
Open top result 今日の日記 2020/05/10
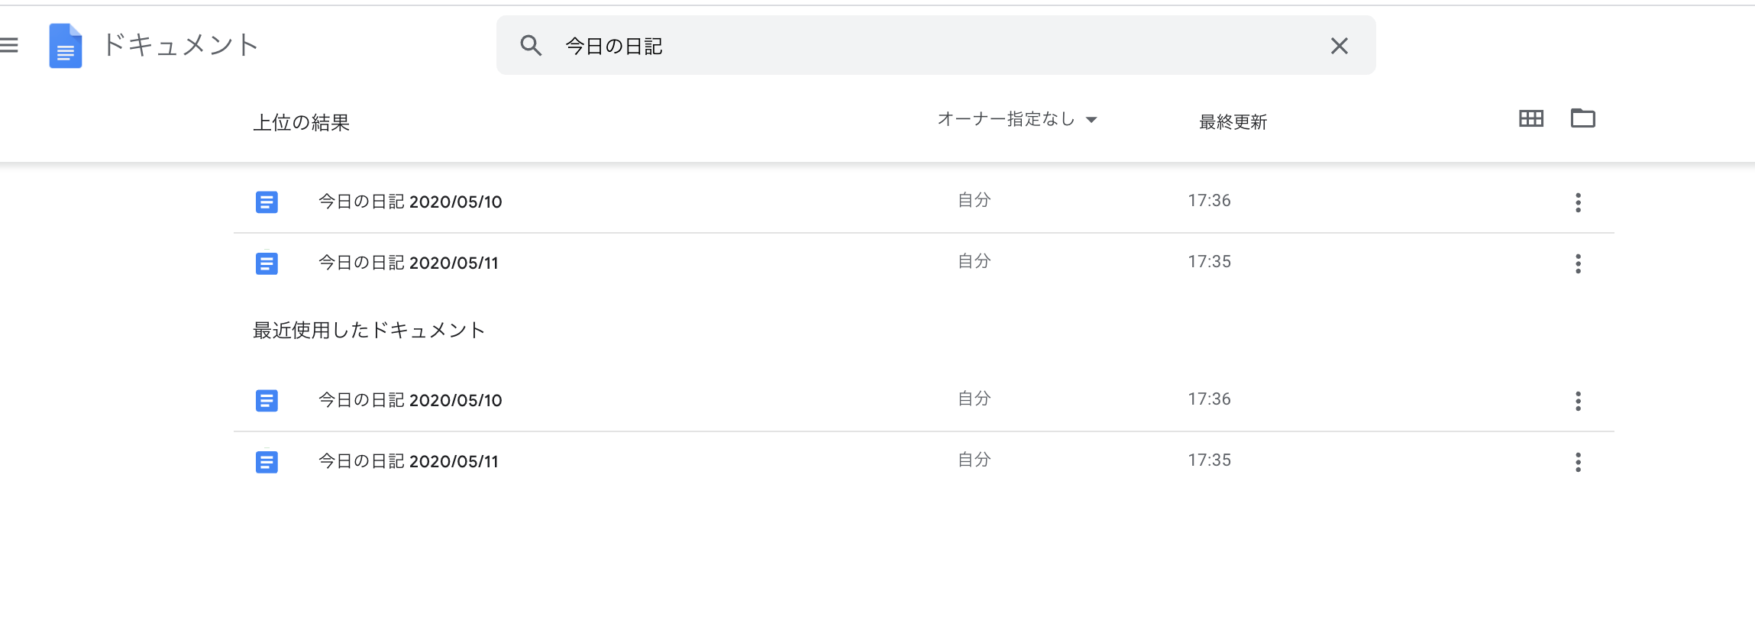410,202
